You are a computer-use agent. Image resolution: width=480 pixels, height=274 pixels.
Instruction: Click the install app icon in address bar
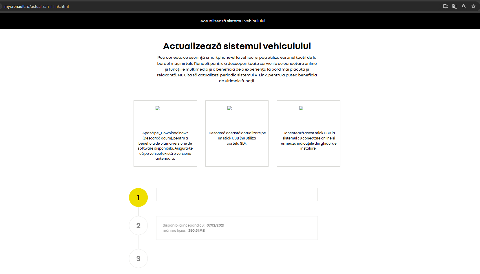click(445, 6)
